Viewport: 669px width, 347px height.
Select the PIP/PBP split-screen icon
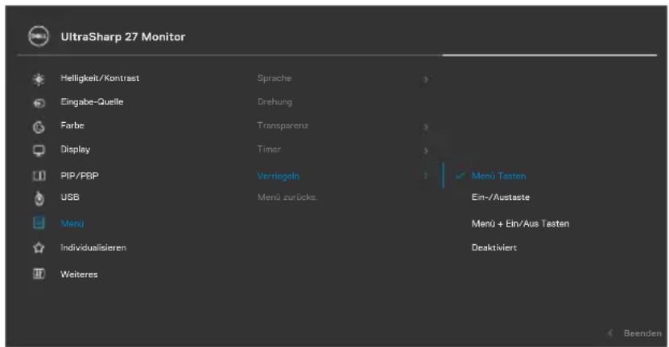[x=39, y=175]
